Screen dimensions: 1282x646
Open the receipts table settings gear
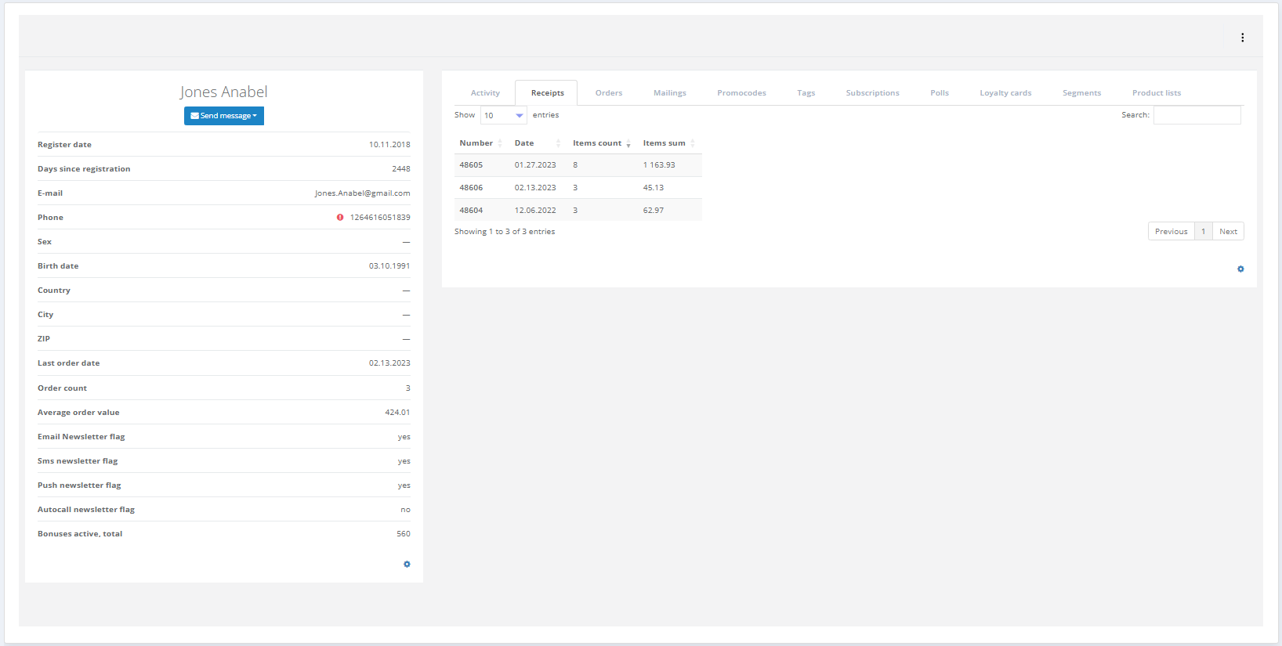tap(1240, 269)
